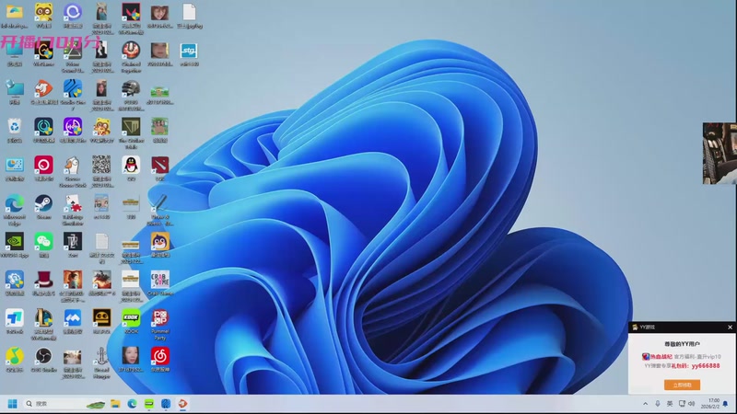737x414 pixels.
Task: Open the Studio One blue shortcut
Action: pyautogui.click(x=73, y=88)
